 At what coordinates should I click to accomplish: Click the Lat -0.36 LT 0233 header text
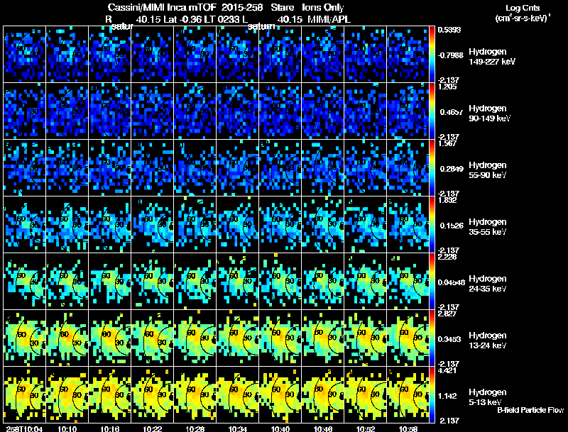point(202,20)
